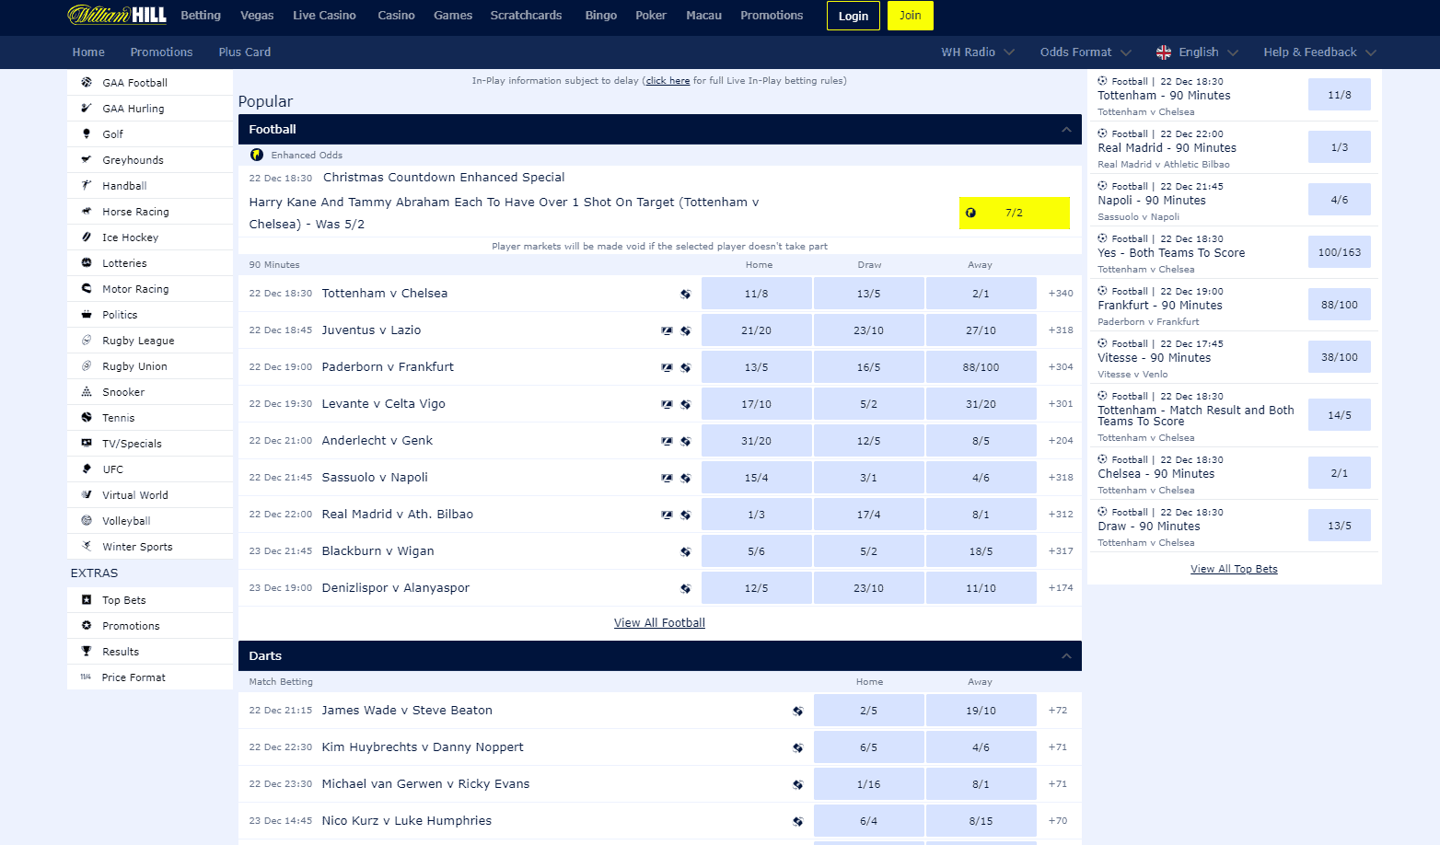
Task: Select the Horse Racing sidebar icon
Action: pyautogui.click(x=87, y=211)
